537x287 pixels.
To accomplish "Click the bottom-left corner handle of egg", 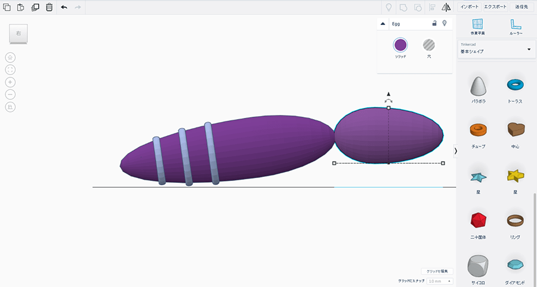I will (334, 163).
